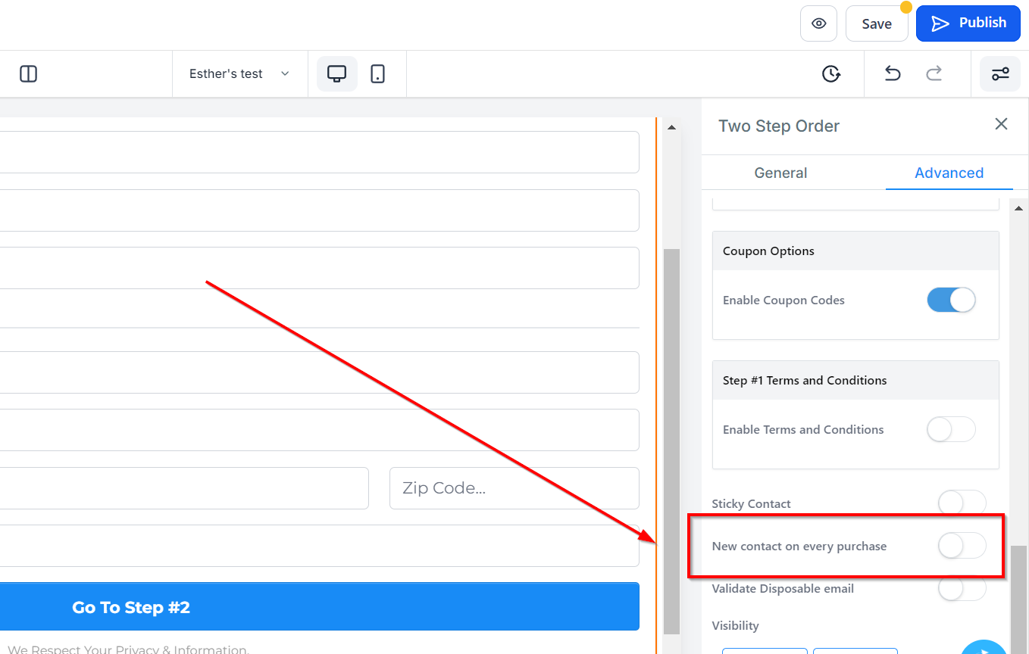The height and width of the screenshot is (654, 1029).
Task: Click the redo arrow icon
Action: [x=934, y=73]
